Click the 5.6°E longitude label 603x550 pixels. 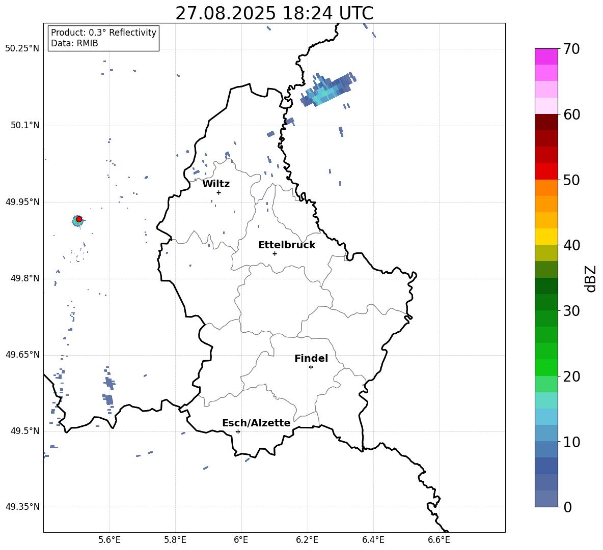(x=109, y=540)
